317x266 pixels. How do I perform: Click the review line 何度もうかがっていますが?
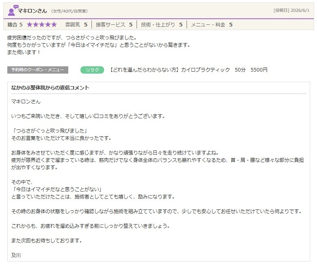pos(99,45)
